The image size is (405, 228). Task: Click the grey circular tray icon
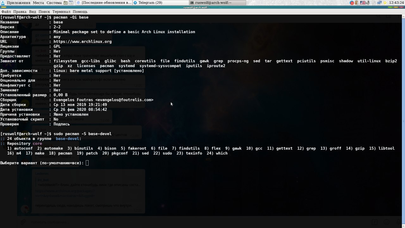point(373,3)
